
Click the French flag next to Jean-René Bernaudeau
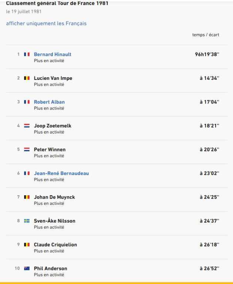coord(27,173)
